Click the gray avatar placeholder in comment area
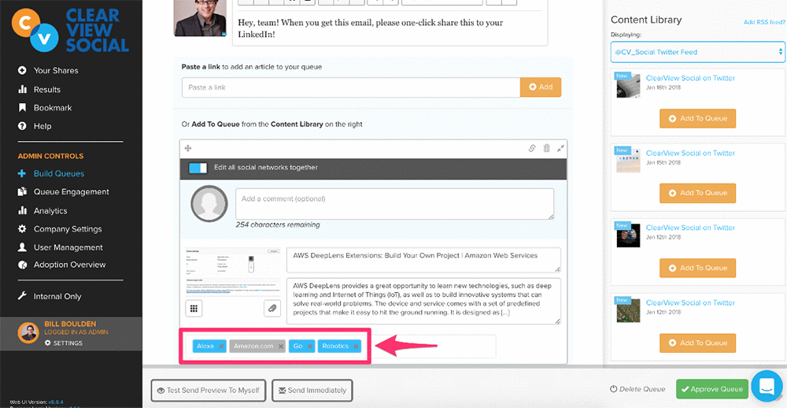787x408 pixels. point(209,204)
